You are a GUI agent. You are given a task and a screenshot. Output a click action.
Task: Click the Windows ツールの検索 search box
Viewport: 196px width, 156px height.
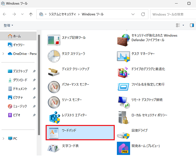[x=173, y=14]
